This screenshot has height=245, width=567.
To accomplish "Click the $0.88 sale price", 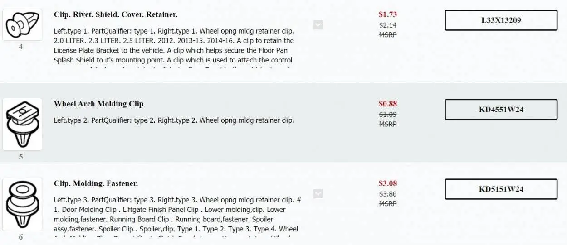I will coord(388,104).
